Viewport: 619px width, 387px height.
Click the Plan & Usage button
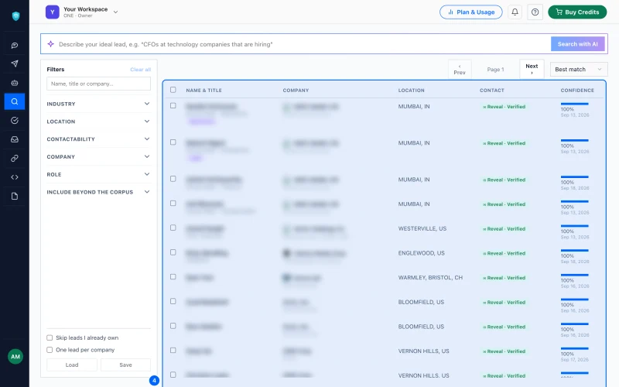click(x=471, y=12)
